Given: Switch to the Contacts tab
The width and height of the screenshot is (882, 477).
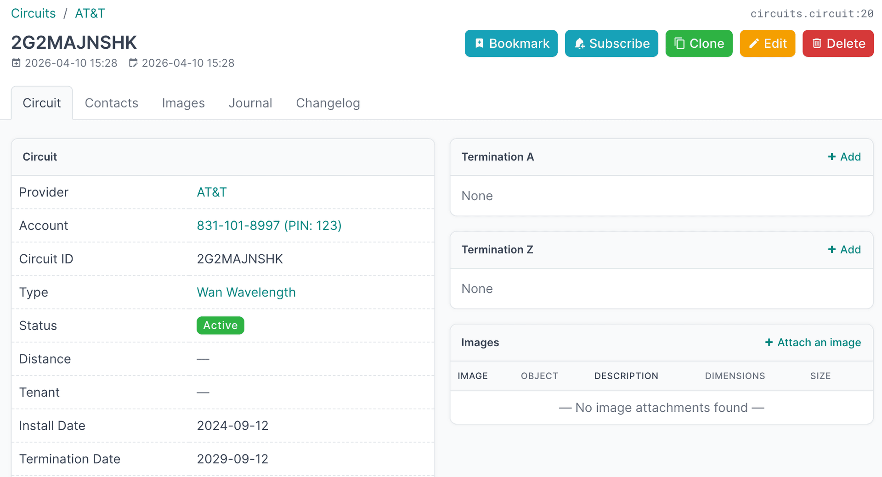Looking at the screenshot, I should tap(112, 103).
